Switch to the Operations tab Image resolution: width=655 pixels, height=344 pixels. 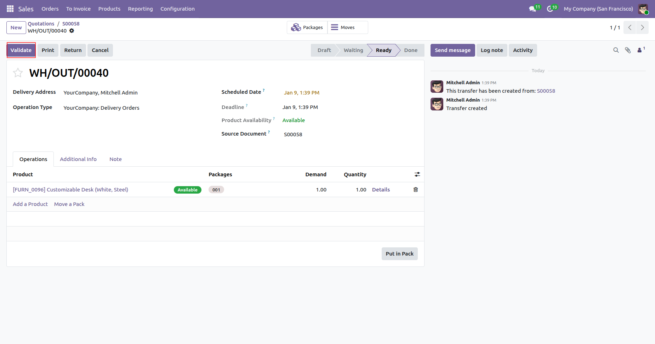click(33, 159)
